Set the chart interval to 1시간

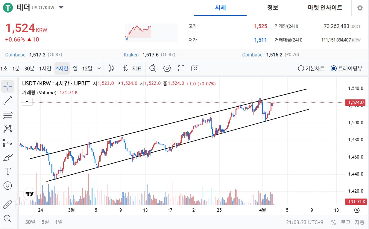pos(45,68)
